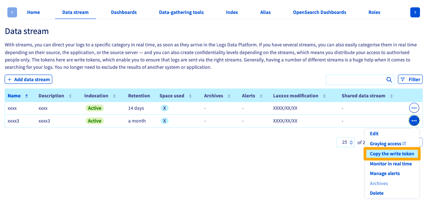The image size is (432, 211).
Task: Open Graylog access external link
Action: tap(387, 144)
